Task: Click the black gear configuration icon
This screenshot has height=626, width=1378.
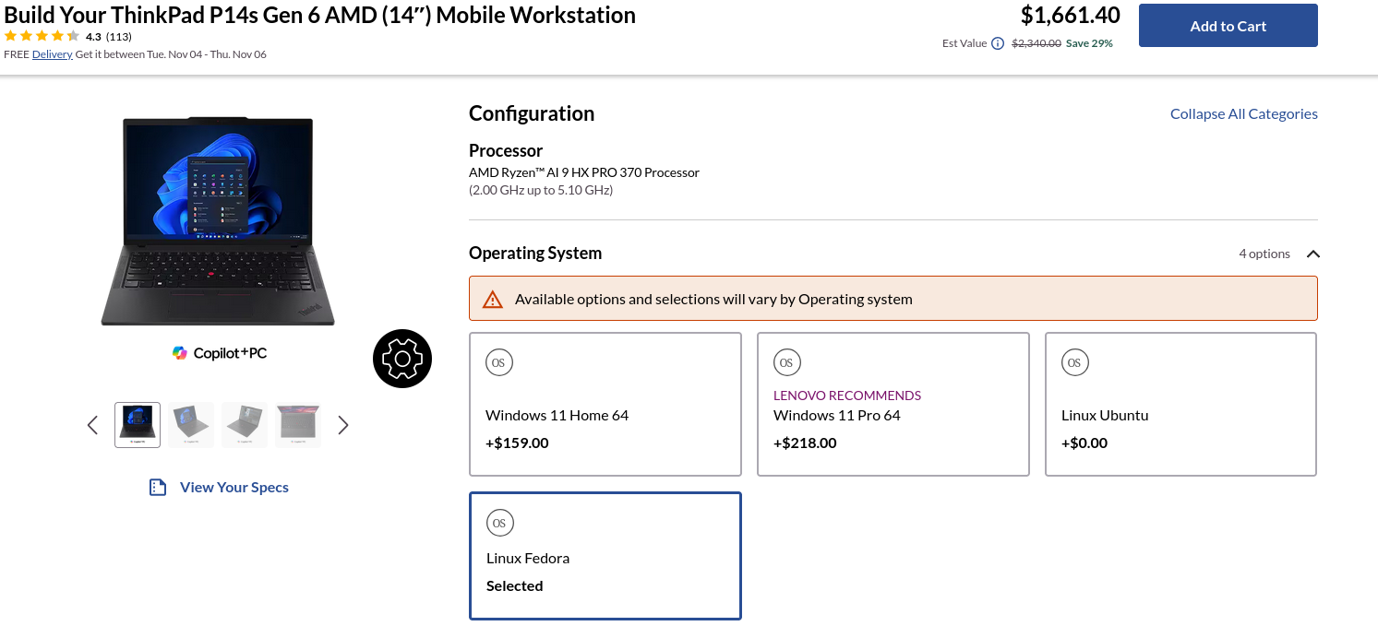Action: click(402, 359)
